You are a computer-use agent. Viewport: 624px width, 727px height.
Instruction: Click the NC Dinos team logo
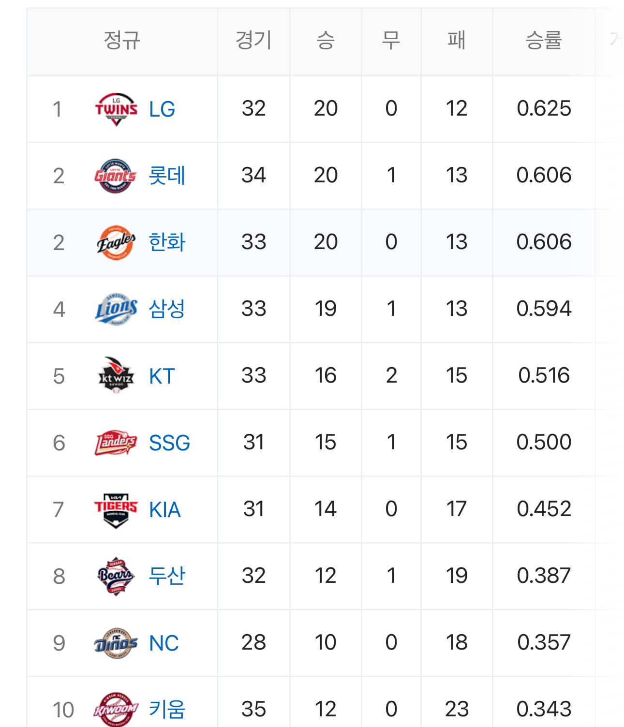[116, 643]
